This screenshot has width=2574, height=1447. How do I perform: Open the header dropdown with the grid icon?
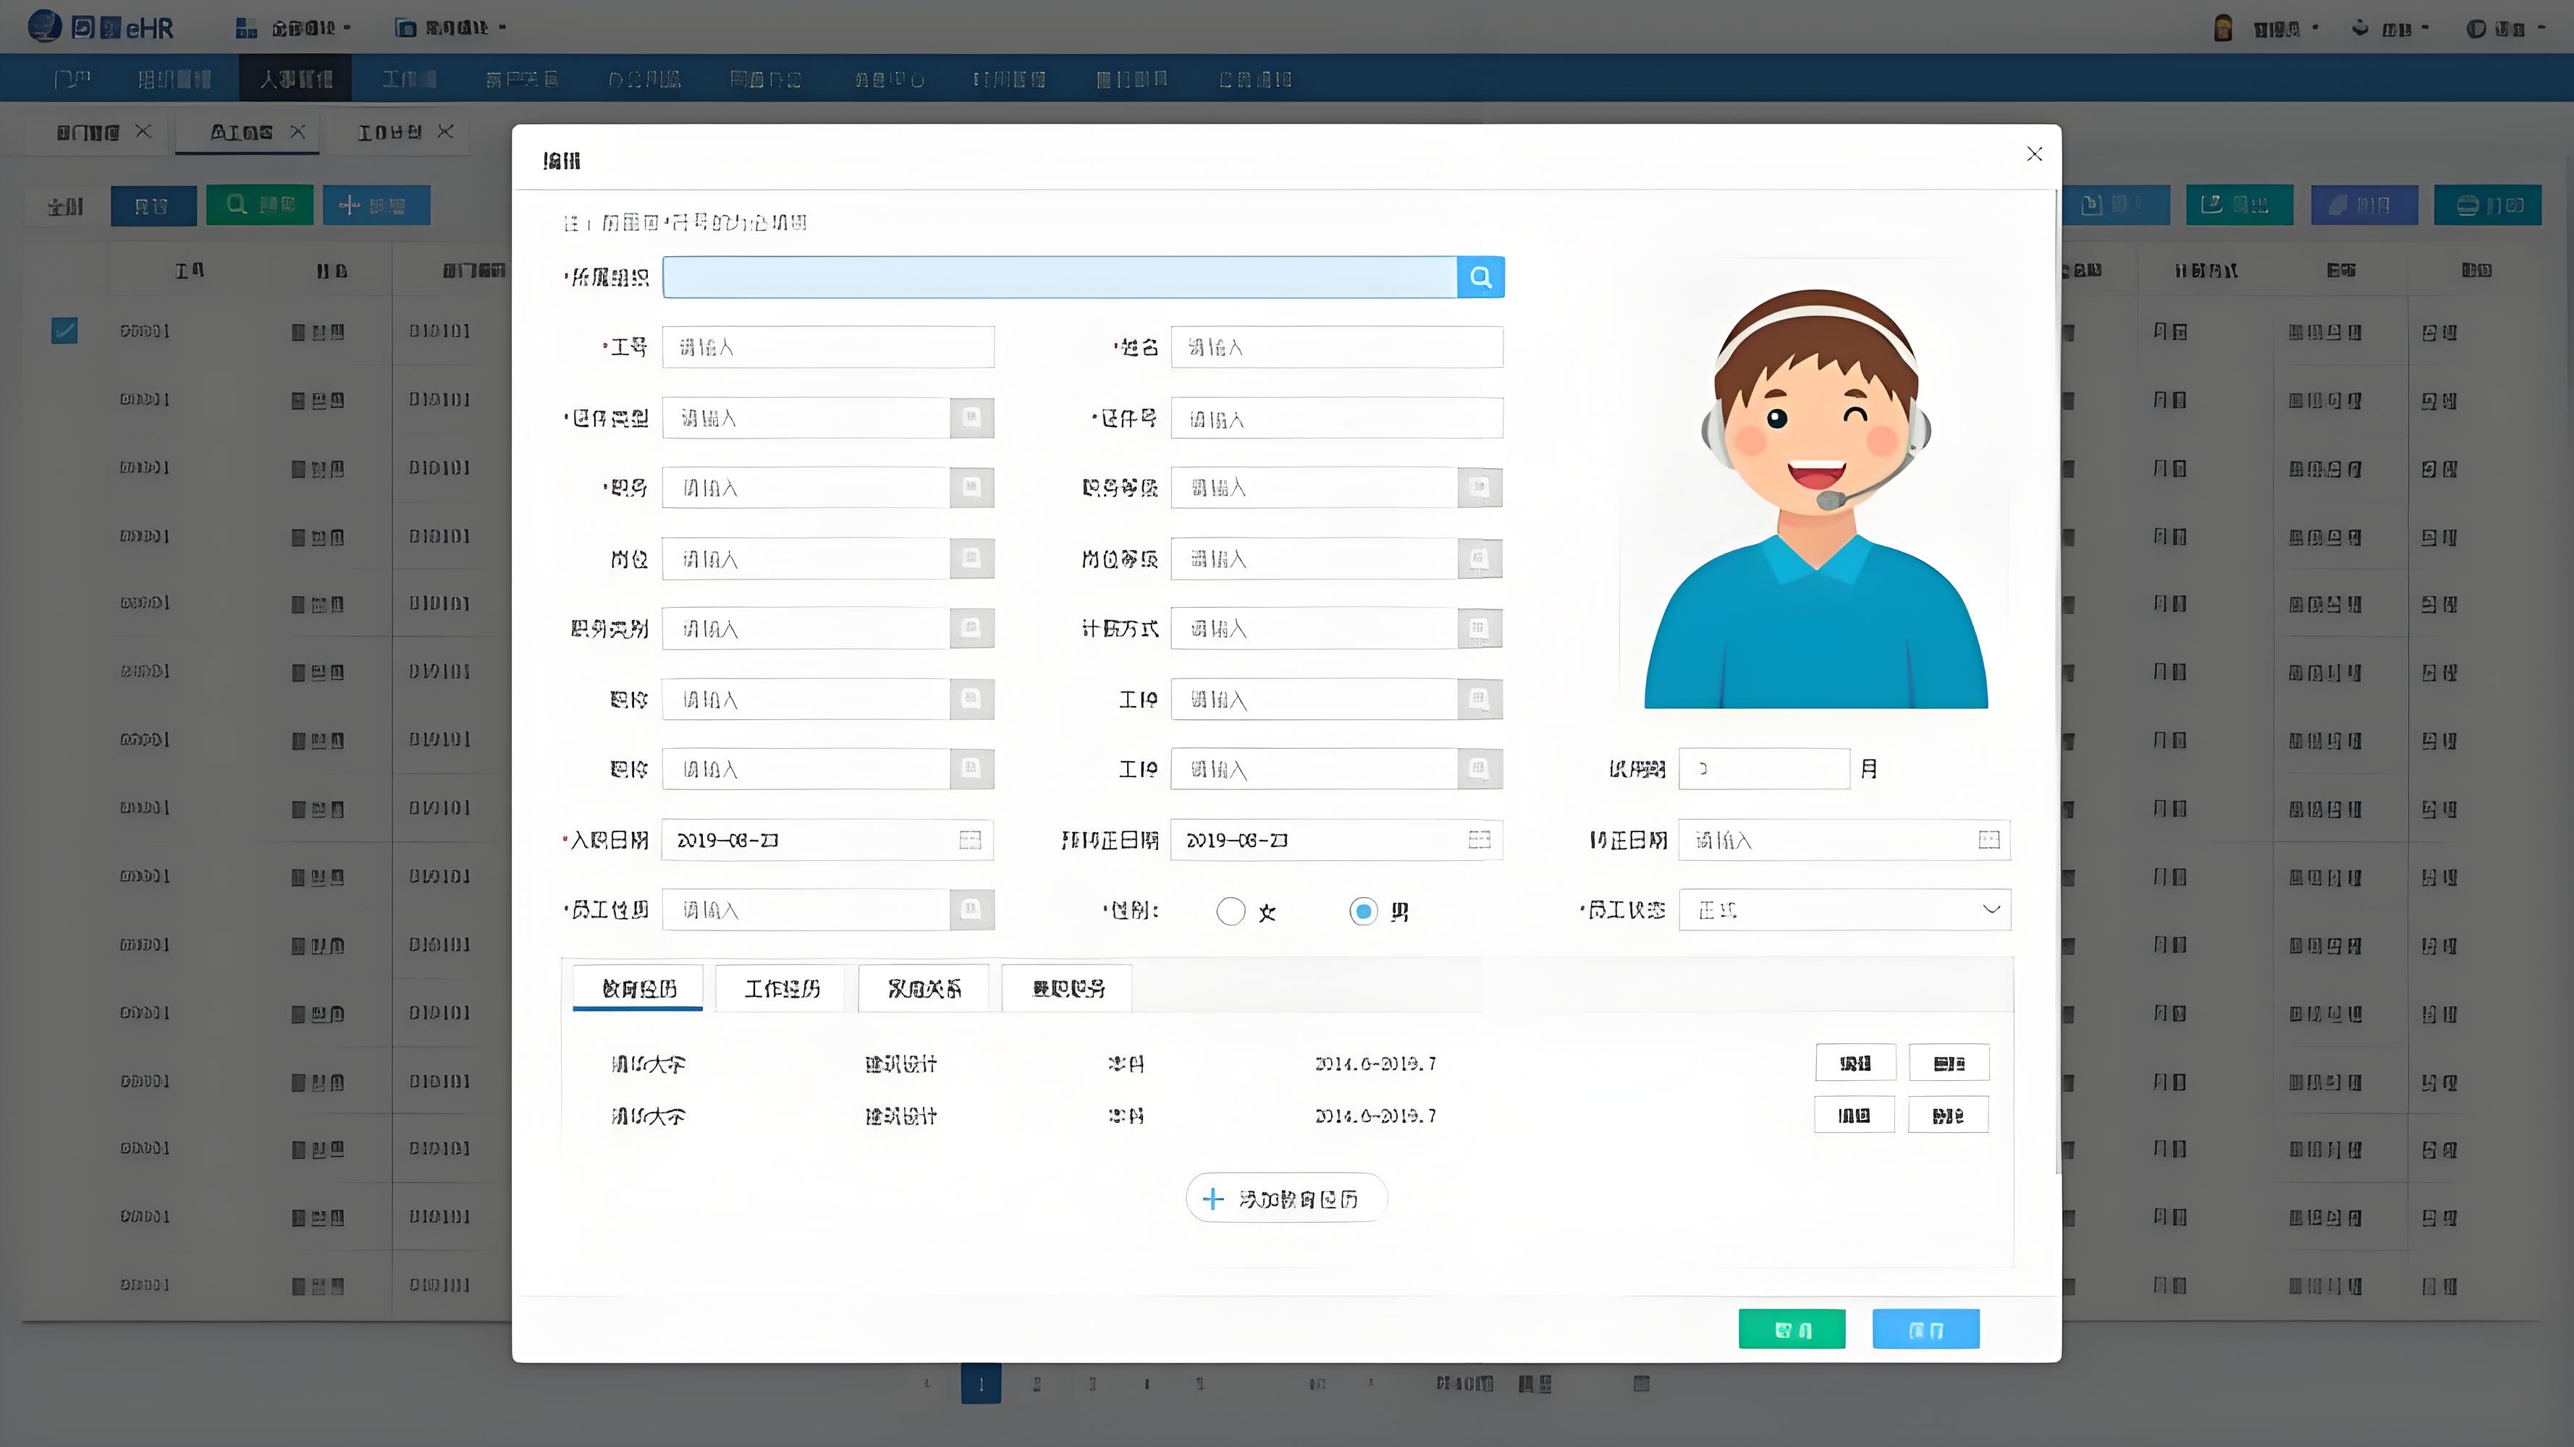point(294,28)
